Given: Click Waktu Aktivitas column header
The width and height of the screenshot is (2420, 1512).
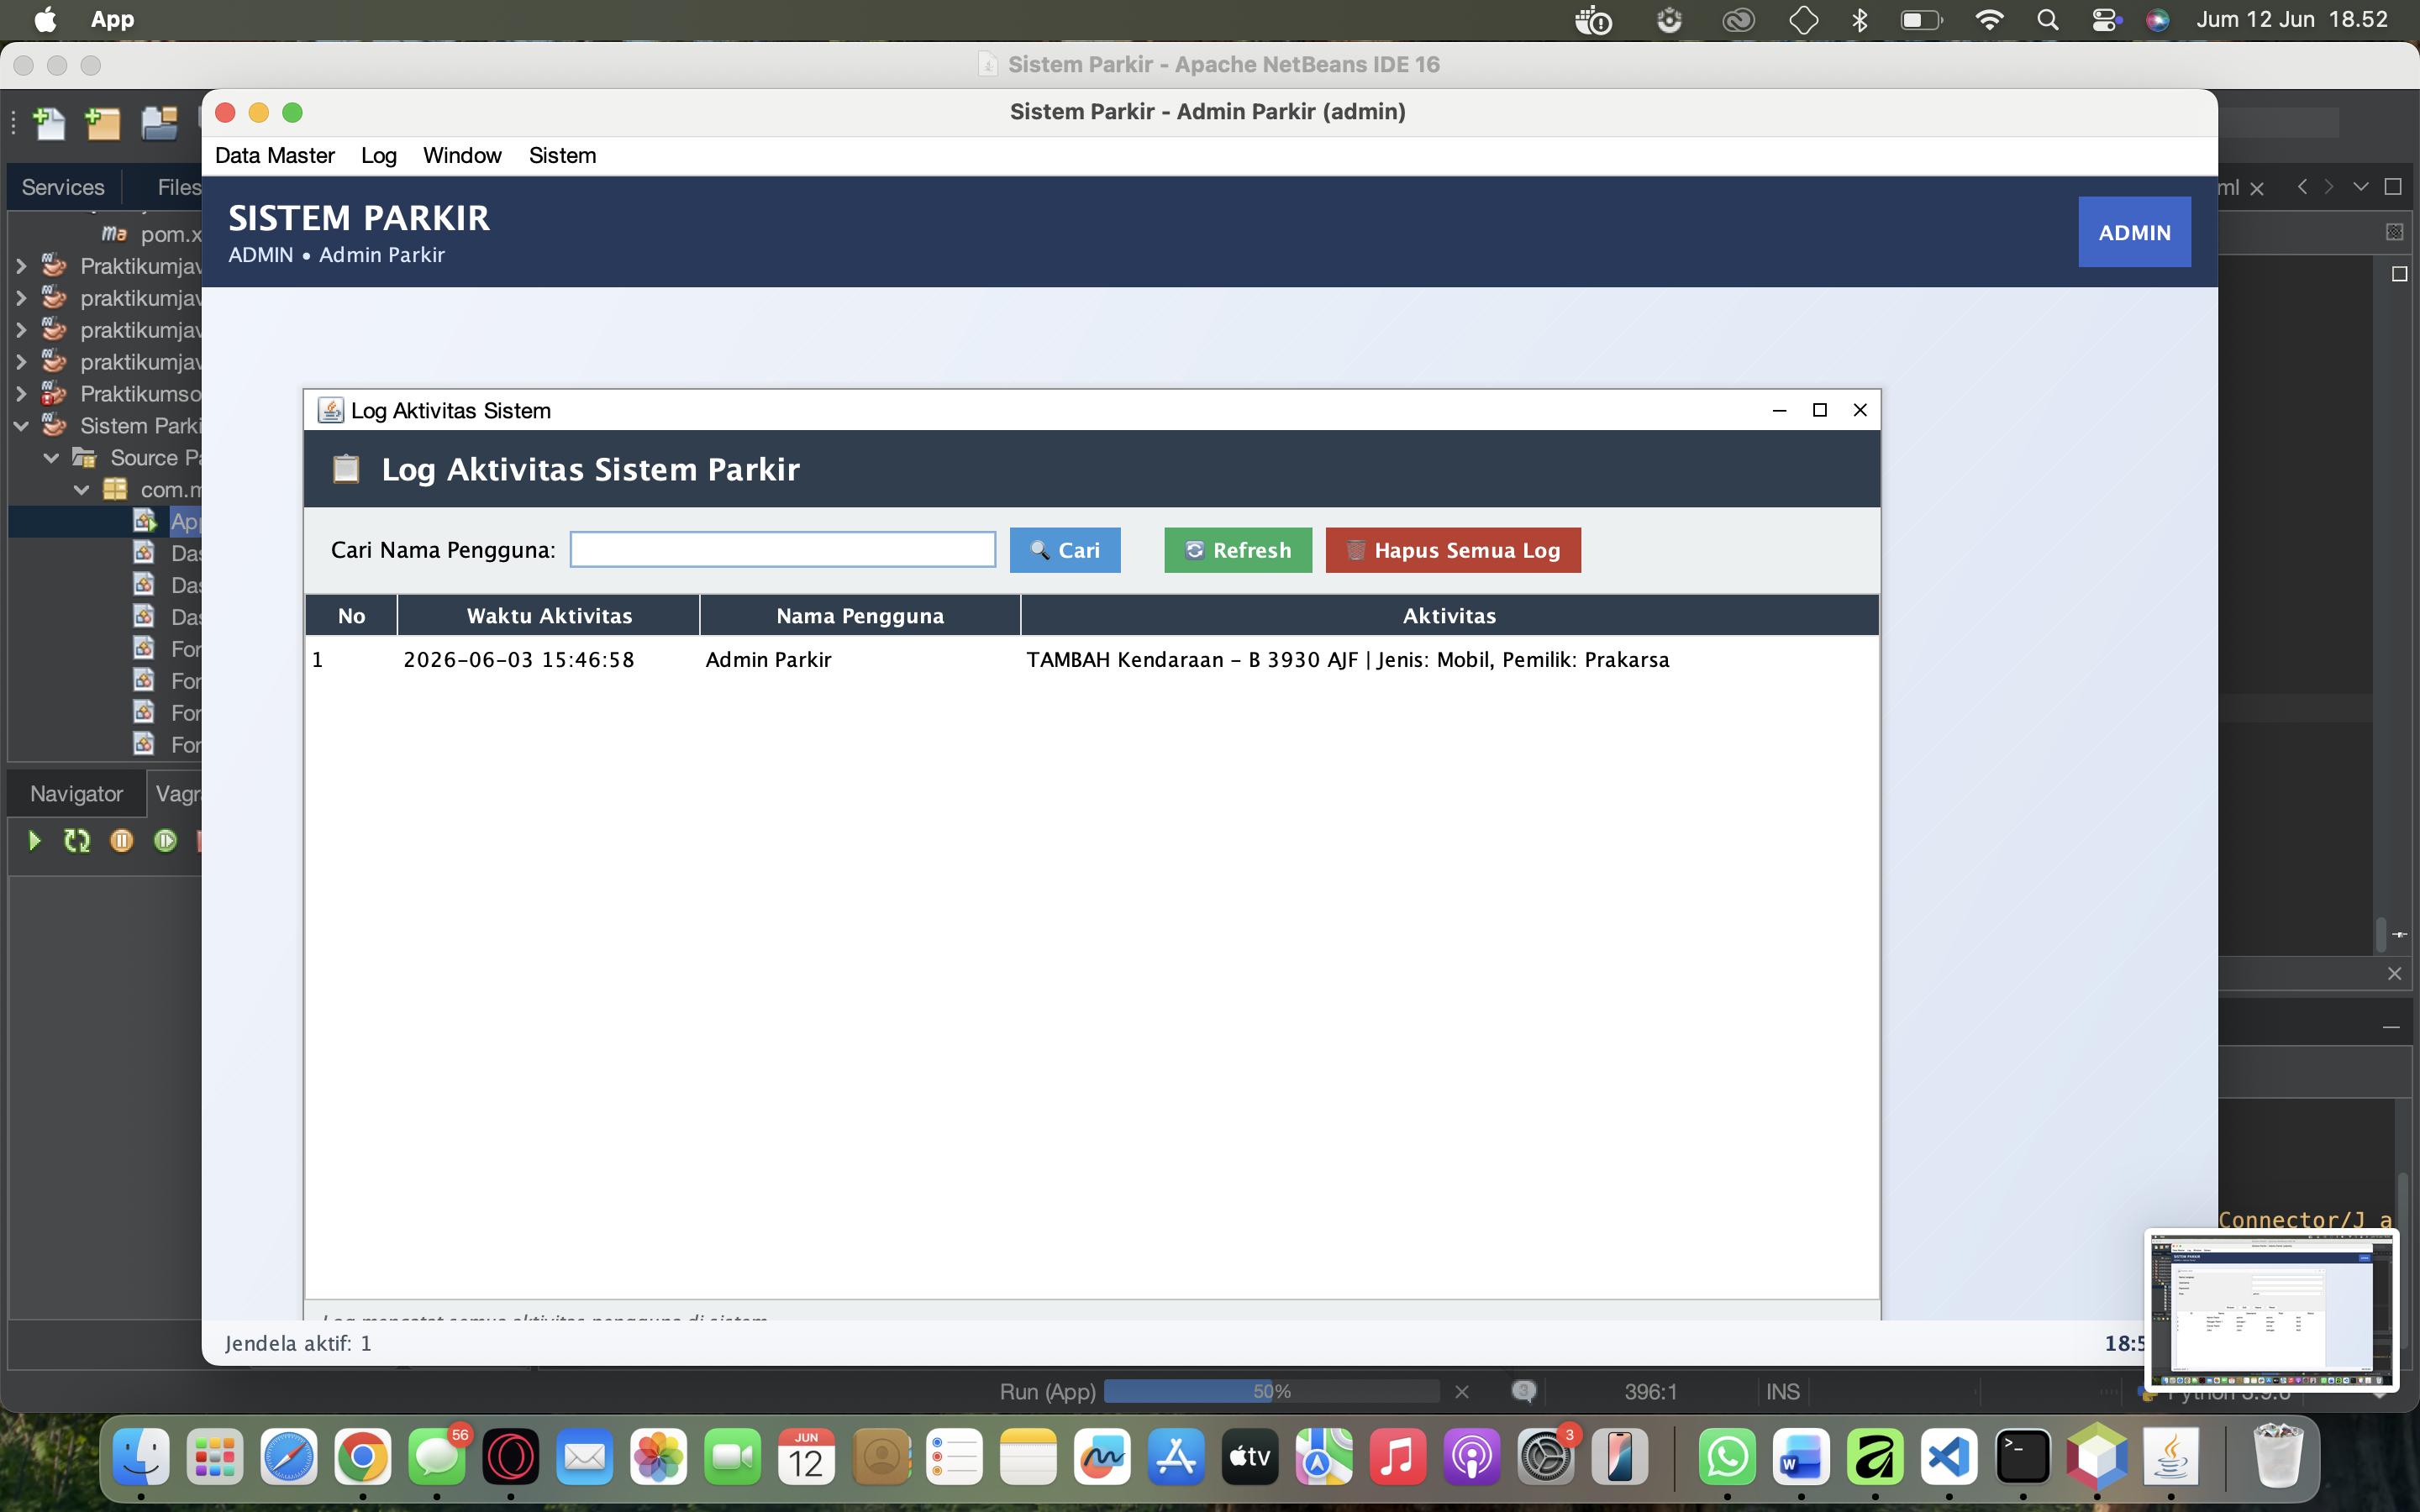Looking at the screenshot, I should click(549, 616).
